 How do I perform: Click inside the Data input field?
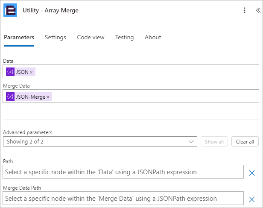click(131, 71)
